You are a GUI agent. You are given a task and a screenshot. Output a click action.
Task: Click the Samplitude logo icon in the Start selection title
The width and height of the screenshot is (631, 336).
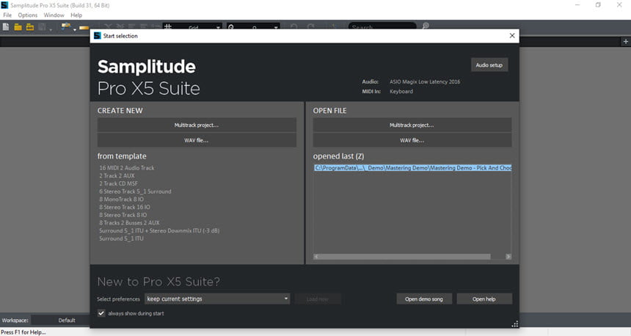[97, 36]
